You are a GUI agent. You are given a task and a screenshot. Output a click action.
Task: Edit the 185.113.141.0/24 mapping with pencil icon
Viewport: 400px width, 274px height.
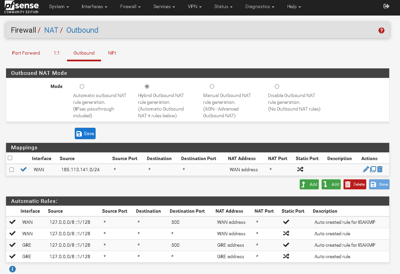pyautogui.click(x=366, y=169)
